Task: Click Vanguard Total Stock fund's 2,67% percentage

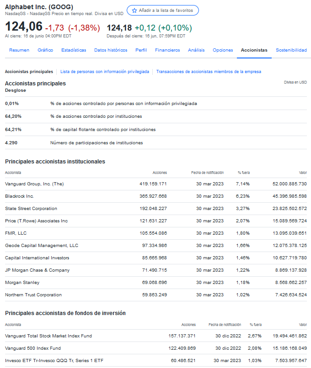Action: pos(255,336)
